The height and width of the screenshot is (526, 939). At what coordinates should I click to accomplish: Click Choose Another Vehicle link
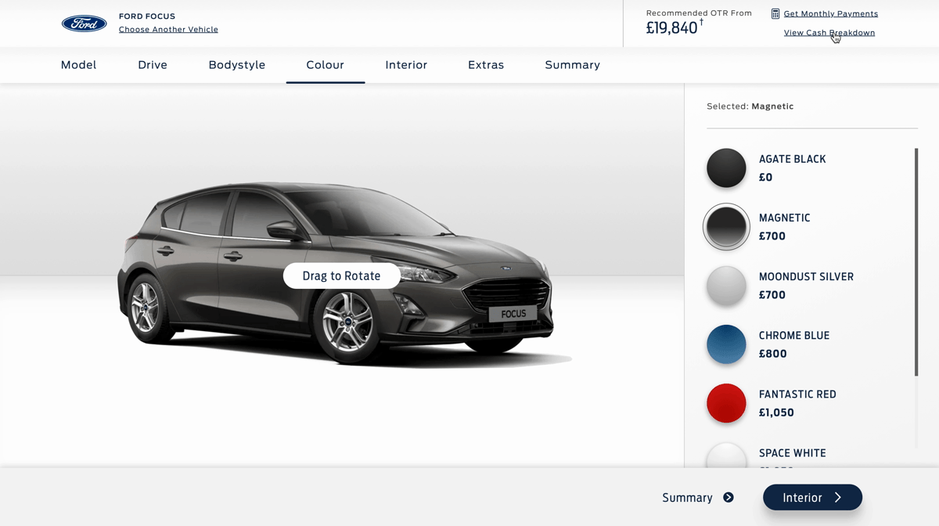168,30
